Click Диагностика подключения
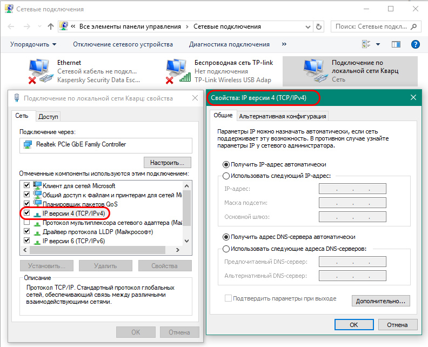The image size is (428, 347). click(x=229, y=44)
